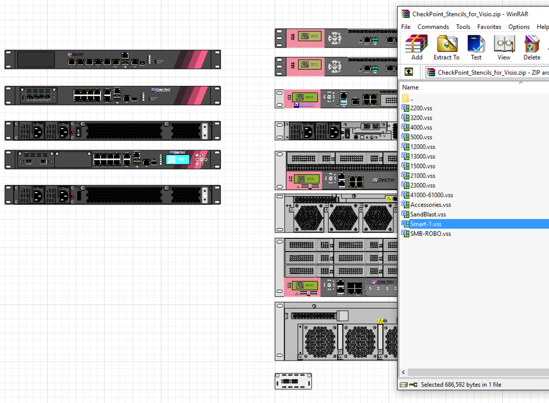Select the small network module stencil shape

coord(293,381)
